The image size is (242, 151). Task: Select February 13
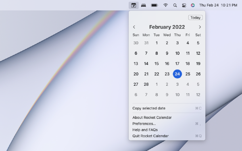point(136,64)
